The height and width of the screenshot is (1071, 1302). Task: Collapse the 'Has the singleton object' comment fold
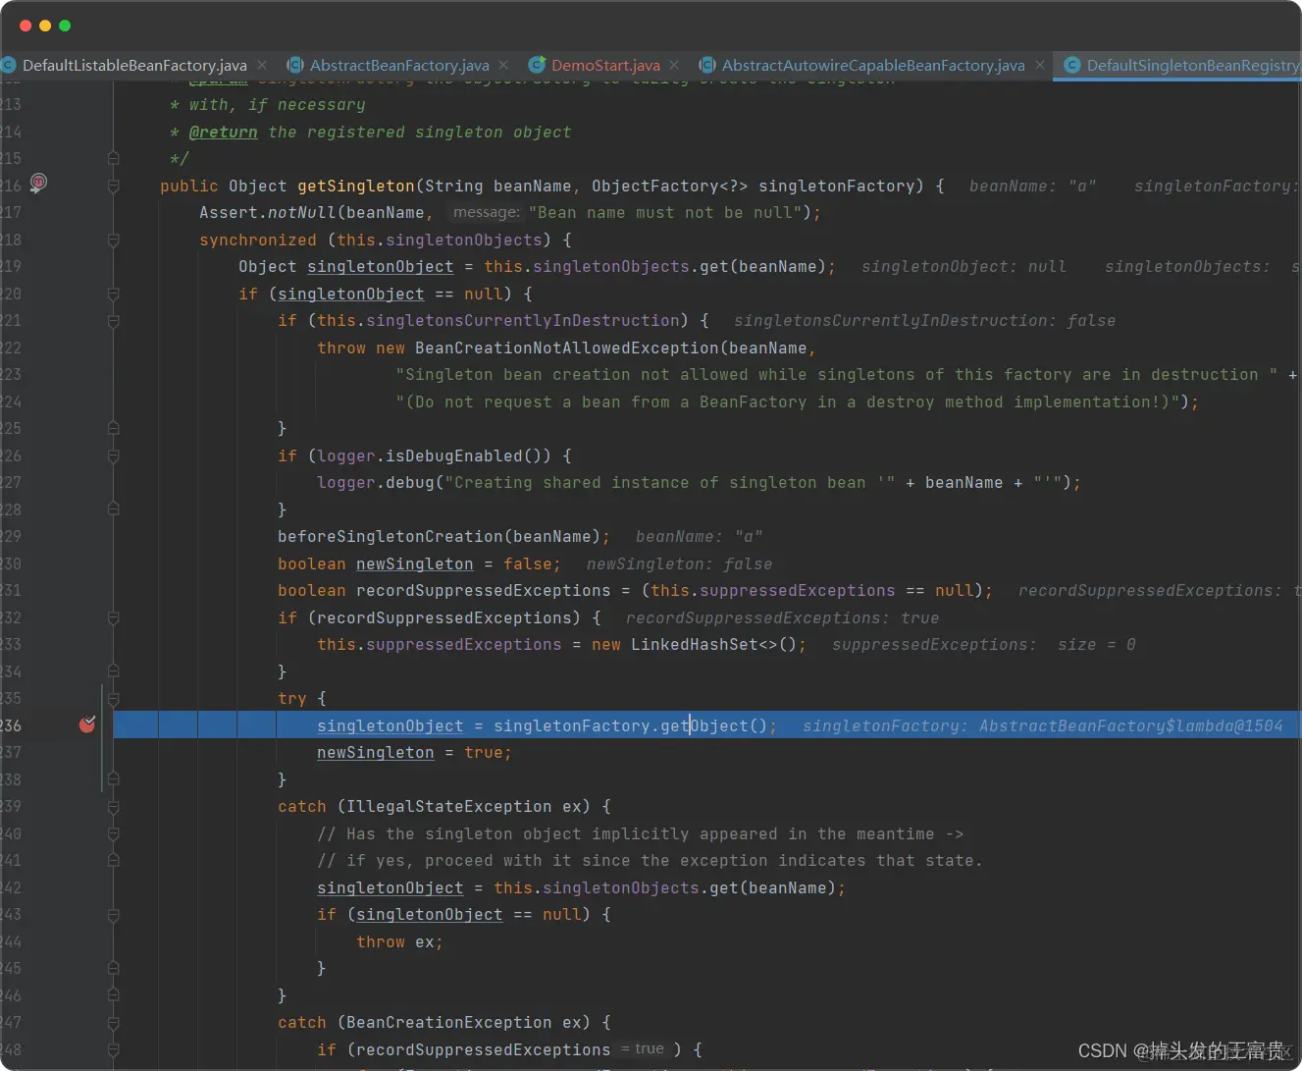(114, 833)
